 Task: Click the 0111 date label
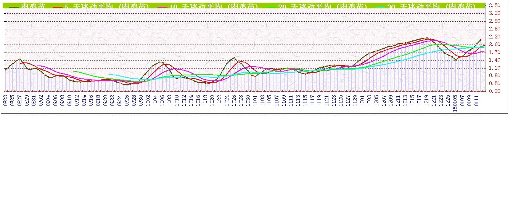click(x=476, y=100)
